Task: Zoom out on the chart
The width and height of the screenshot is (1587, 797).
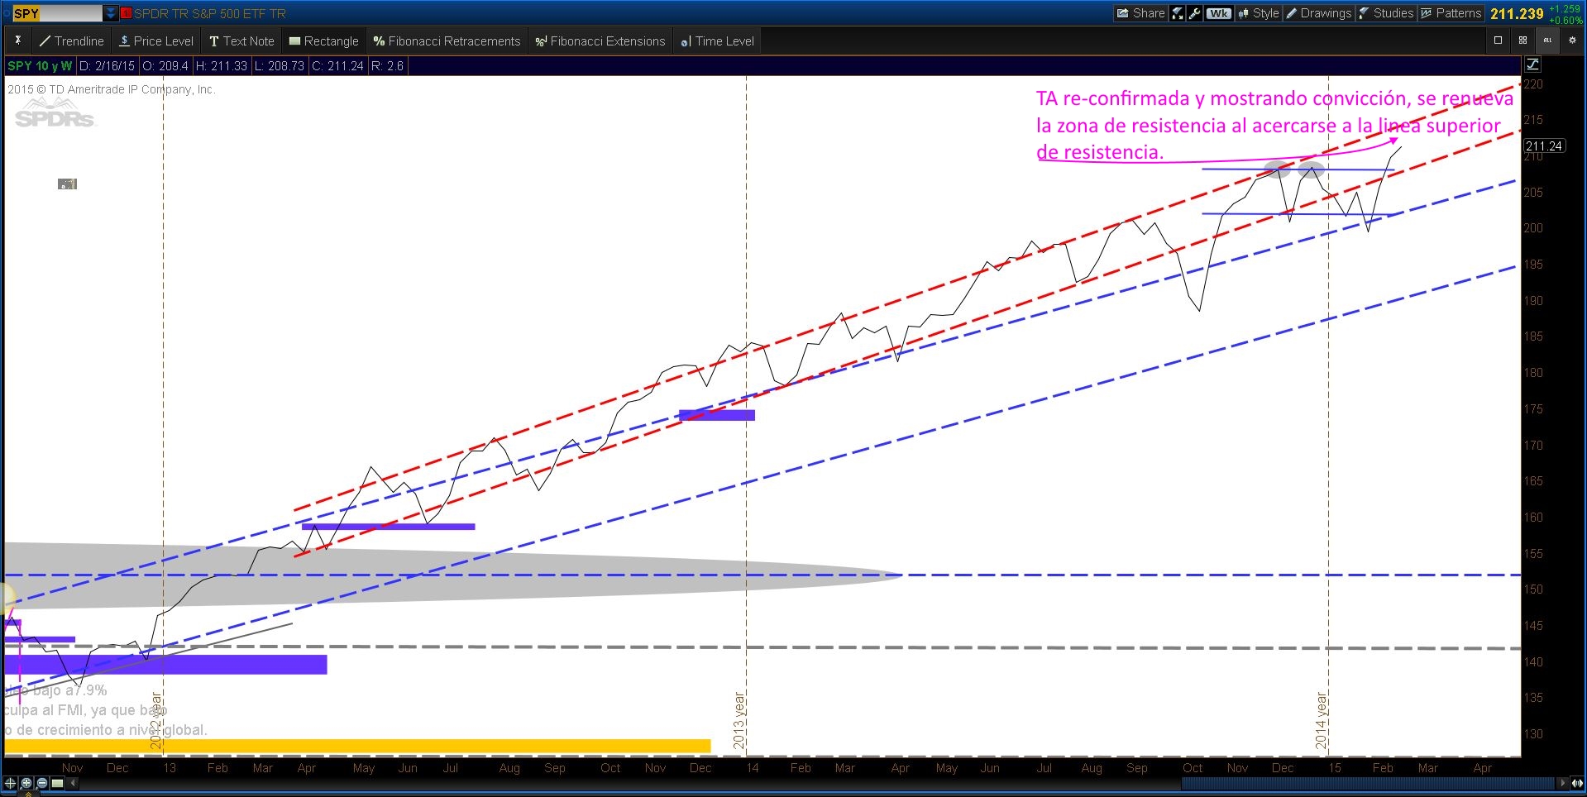Action: click(x=42, y=782)
